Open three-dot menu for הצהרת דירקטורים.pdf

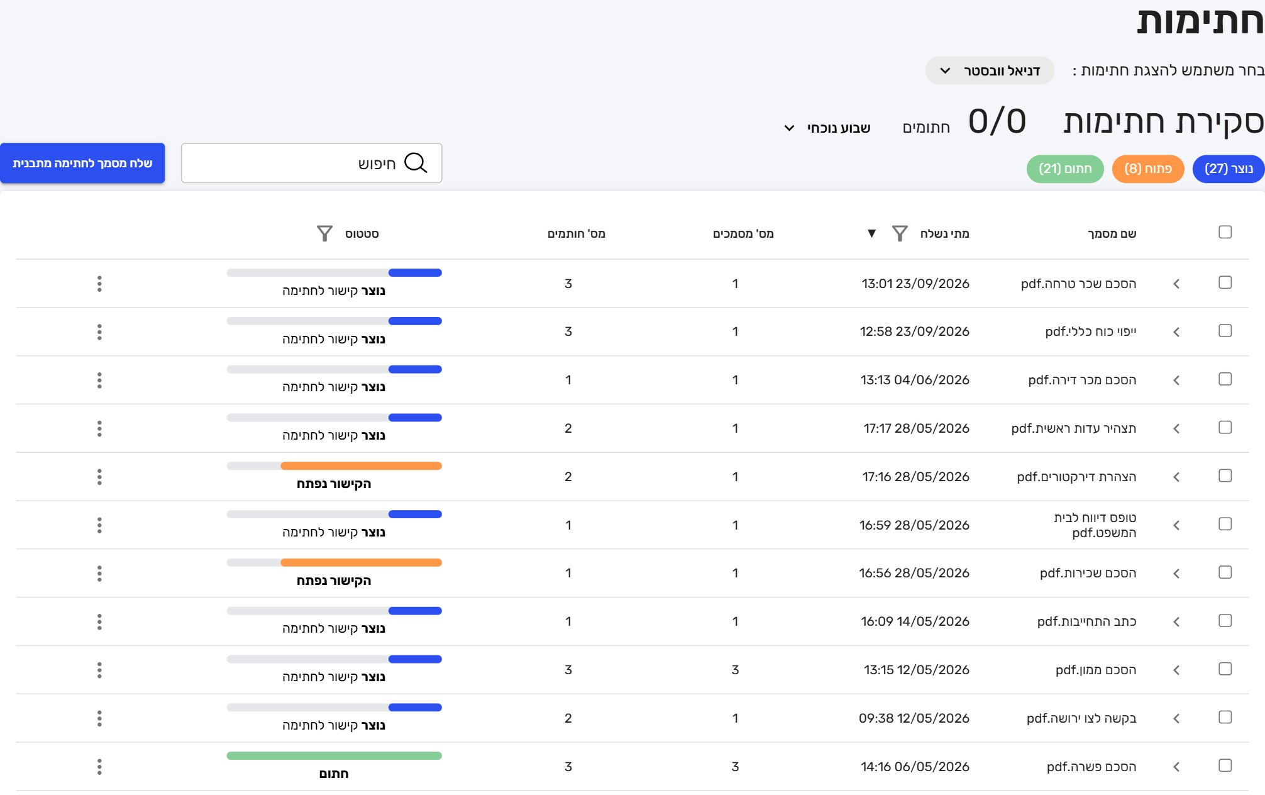99,477
